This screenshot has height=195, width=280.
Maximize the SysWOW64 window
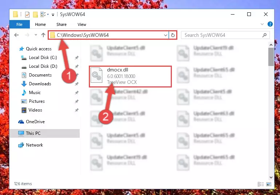click(249, 14)
